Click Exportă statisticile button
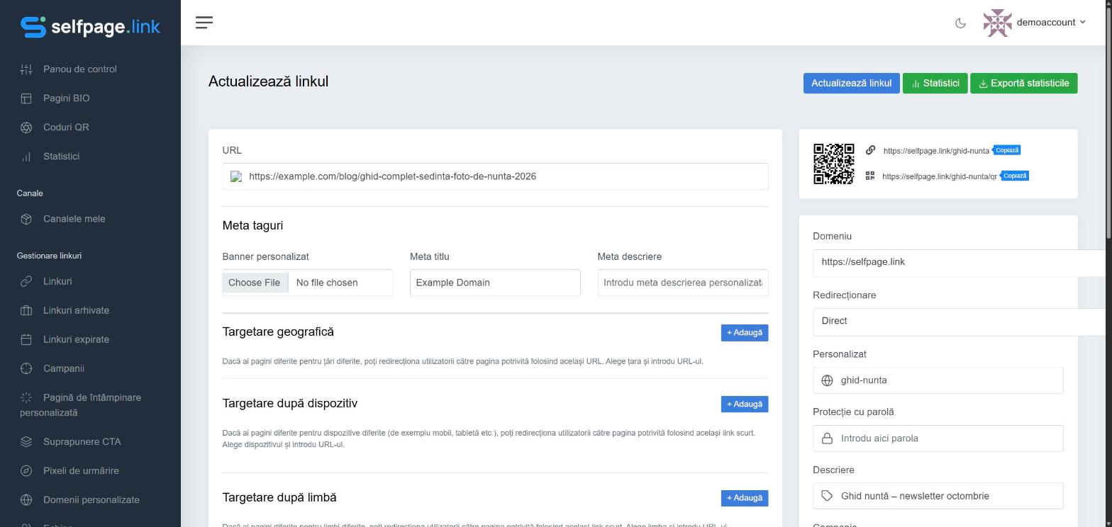Viewport: 1112px width, 527px height. click(x=1023, y=83)
